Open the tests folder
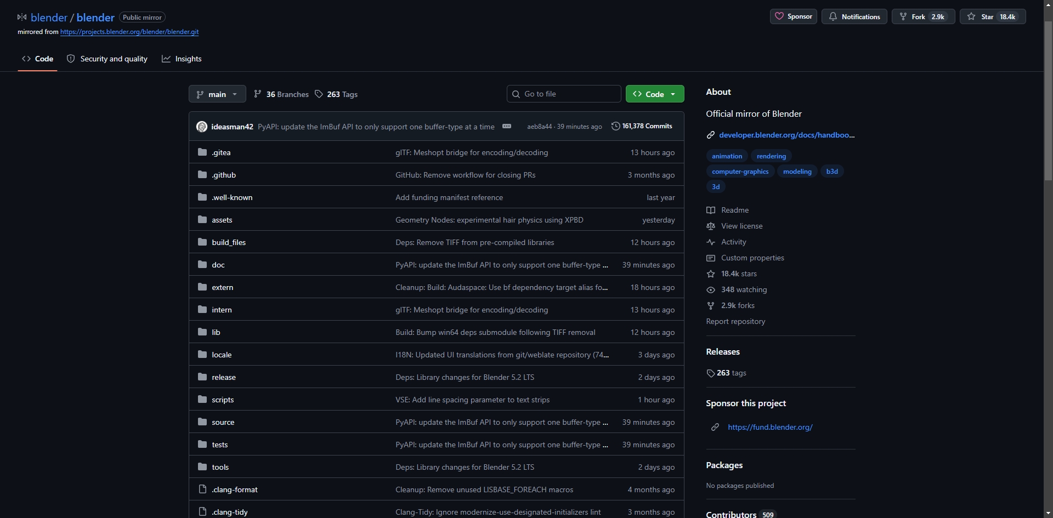1053x518 pixels. [x=219, y=445]
